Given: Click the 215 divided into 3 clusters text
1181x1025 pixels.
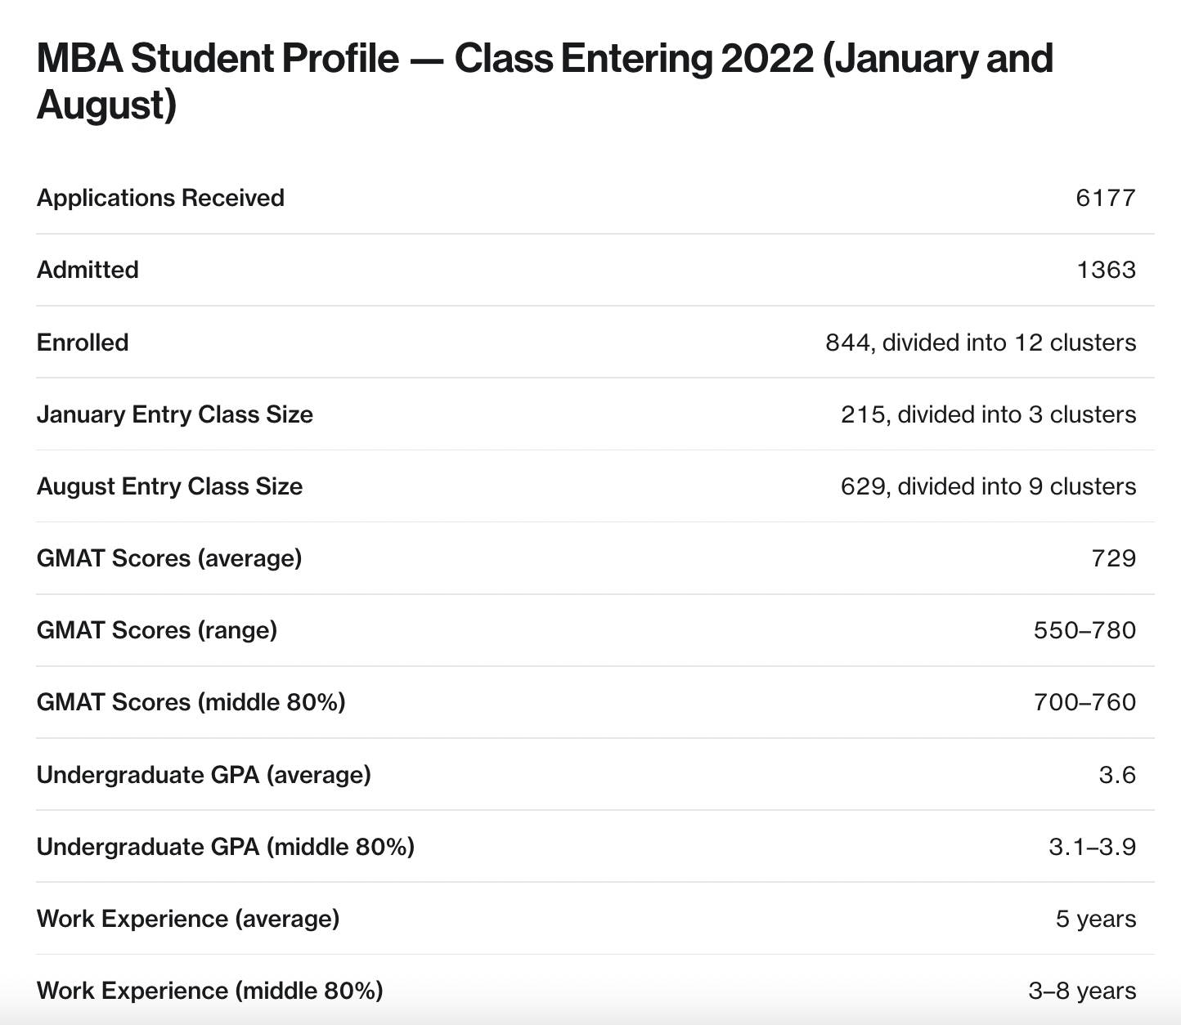Looking at the screenshot, I should pos(988,414).
